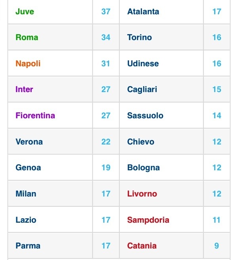Click the Lazio team name
238x260 pixels.
[x=26, y=220]
